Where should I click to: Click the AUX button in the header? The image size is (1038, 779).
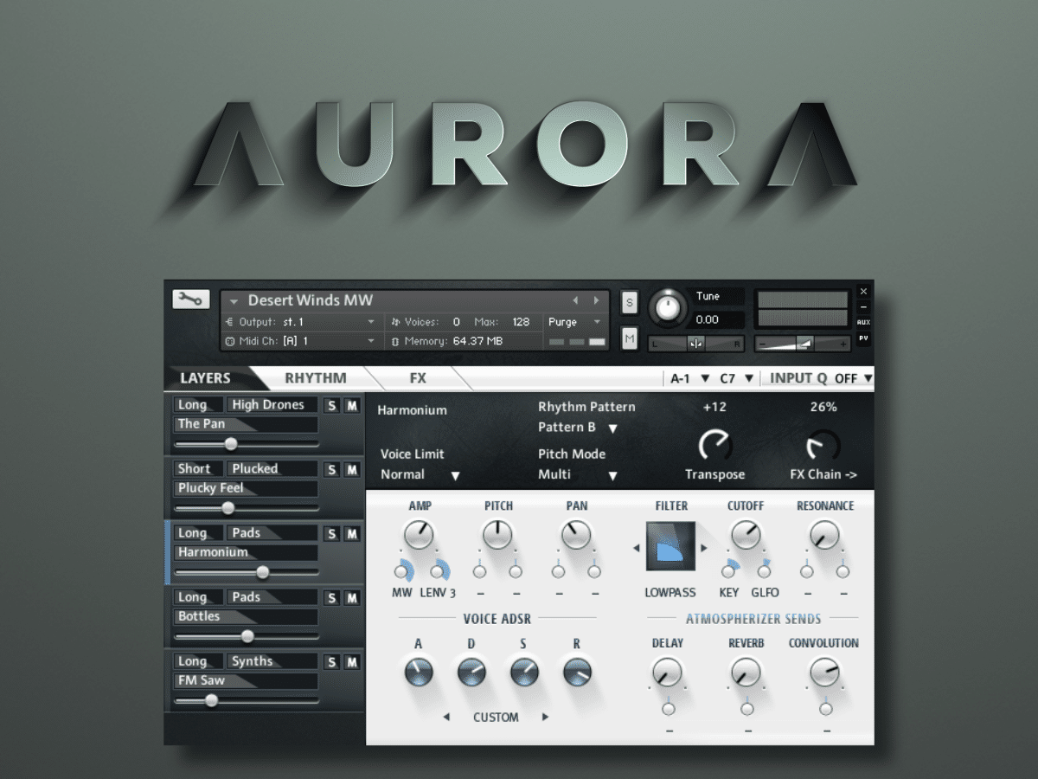point(863,322)
